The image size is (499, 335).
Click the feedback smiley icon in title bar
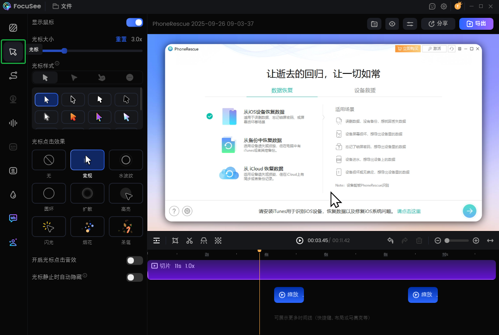[x=432, y=6]
